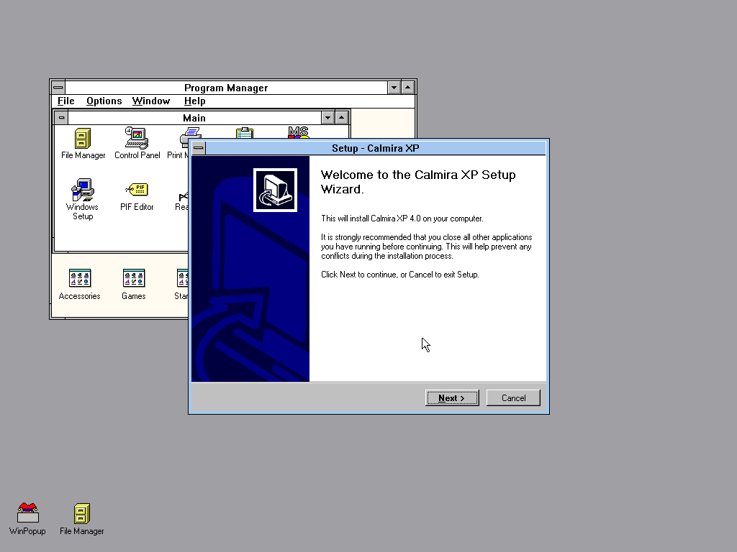This screenshot has width=737, height=552.
Task: Select the PIF Editor icon
Action: (137, 191)
